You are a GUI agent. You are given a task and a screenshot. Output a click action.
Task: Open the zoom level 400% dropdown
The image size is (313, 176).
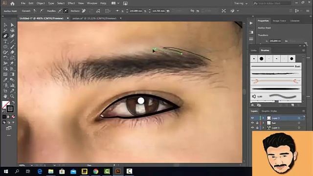32,165
